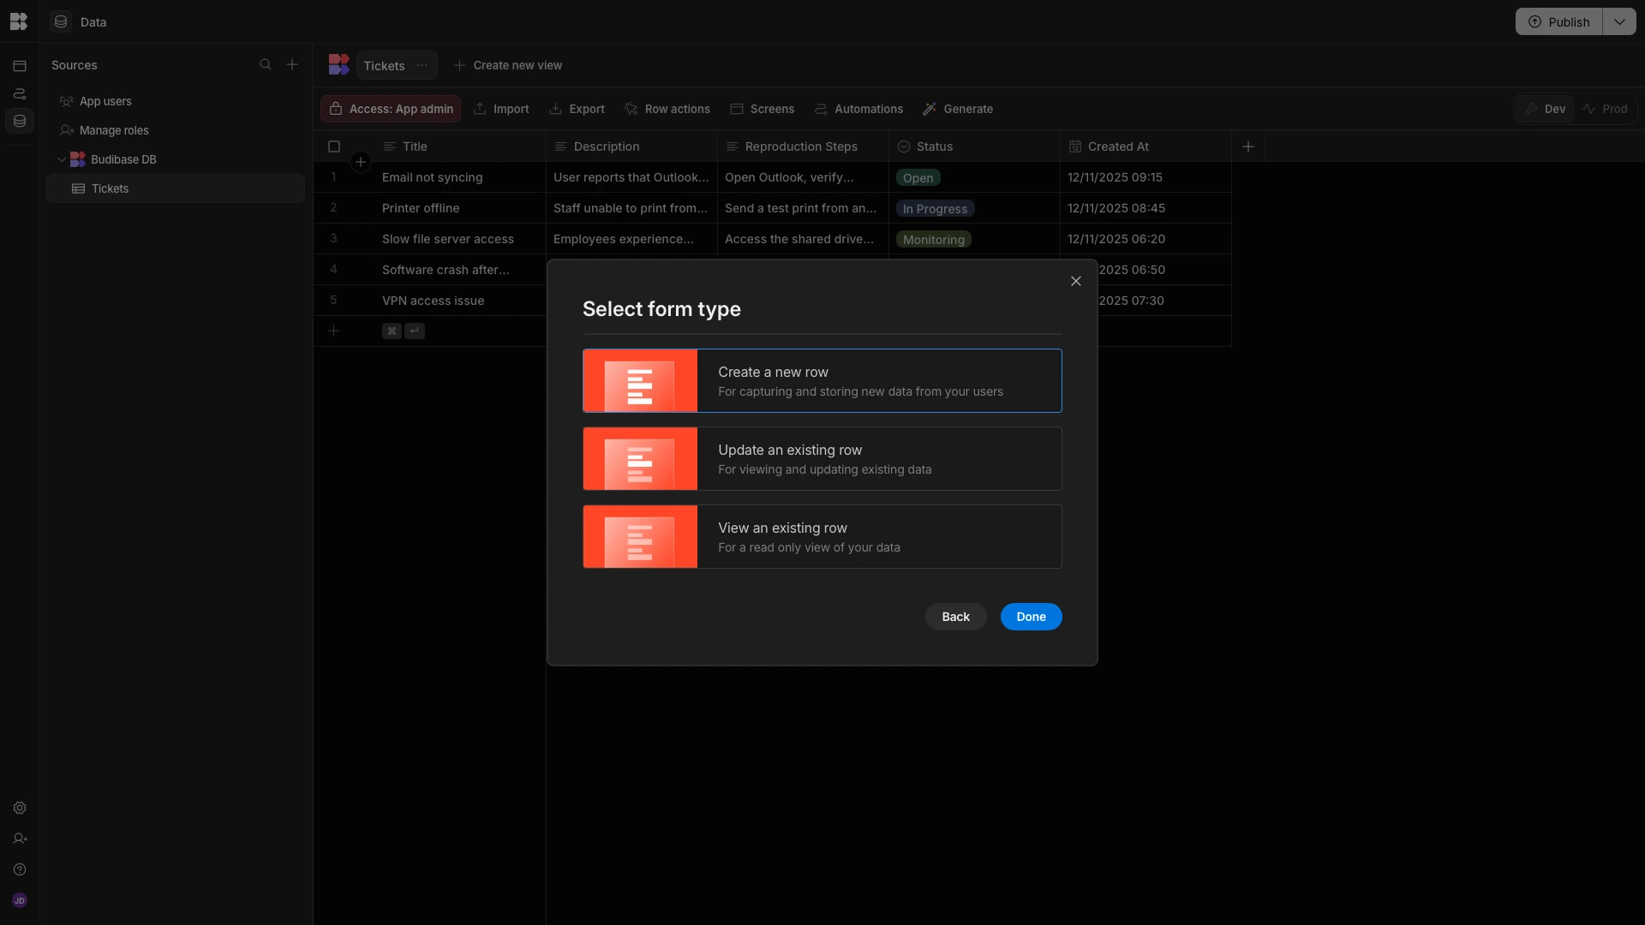Choose the Update an existing row form type
The width and height of the screenshot is (1645, 925).
tap(821, 458)
